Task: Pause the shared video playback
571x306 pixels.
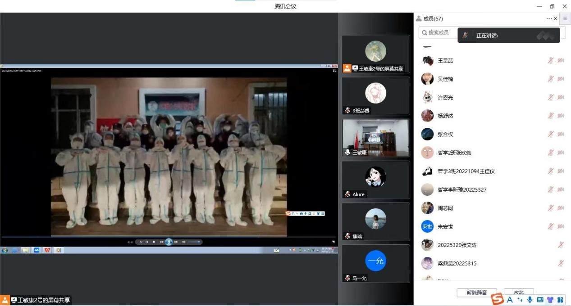Action: coord(169,242)
